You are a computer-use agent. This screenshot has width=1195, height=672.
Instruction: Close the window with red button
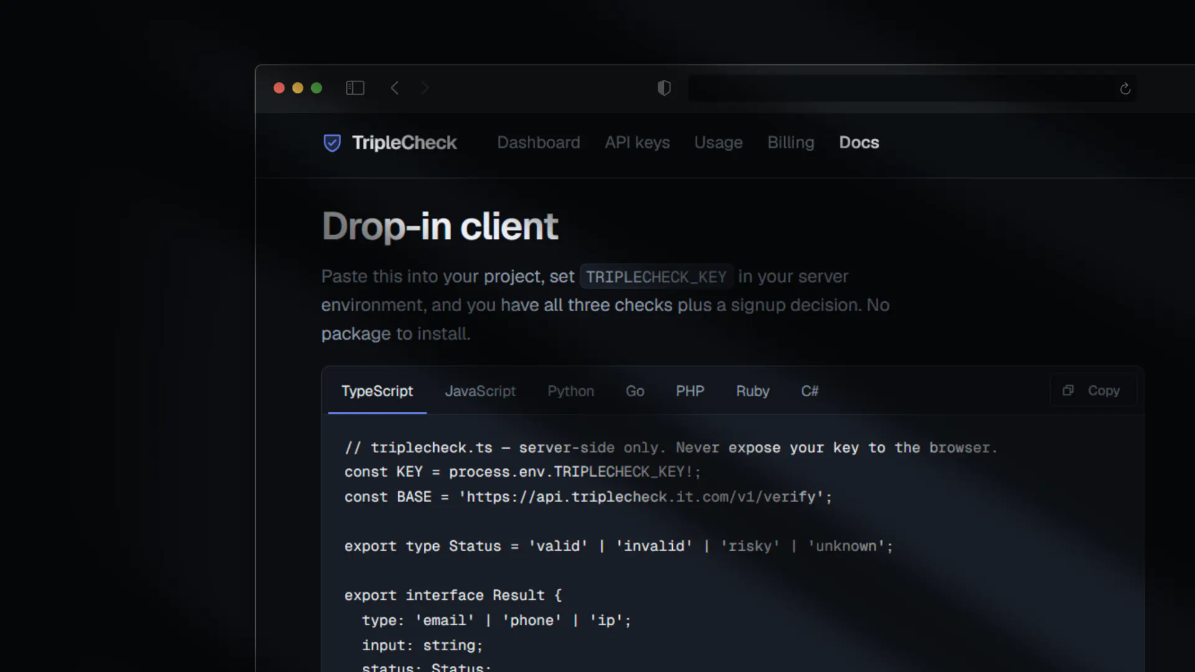click(279, 88)
